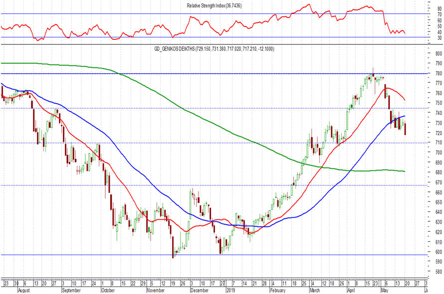Click the October month label

point(108,291)
